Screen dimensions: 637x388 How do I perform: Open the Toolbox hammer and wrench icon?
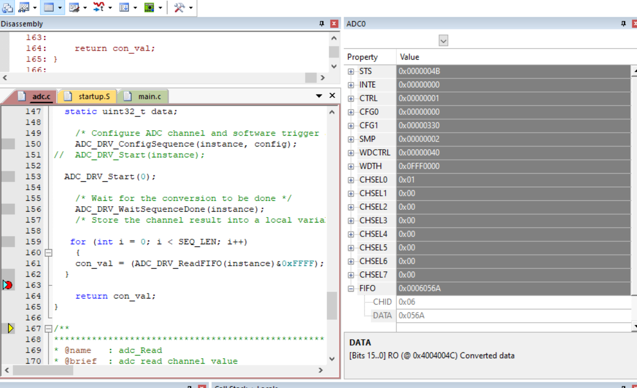coord(179,7)
